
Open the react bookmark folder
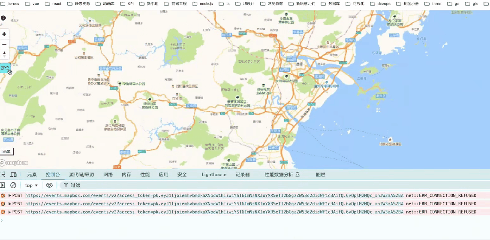53,4
